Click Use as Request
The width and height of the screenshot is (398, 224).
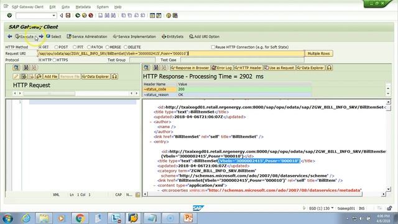[279, 68]
